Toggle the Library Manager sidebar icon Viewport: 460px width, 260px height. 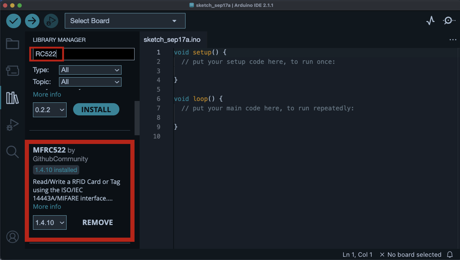[12, 98]
